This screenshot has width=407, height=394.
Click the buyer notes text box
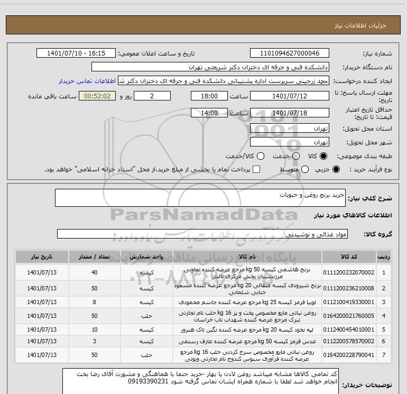click(200, 381)
